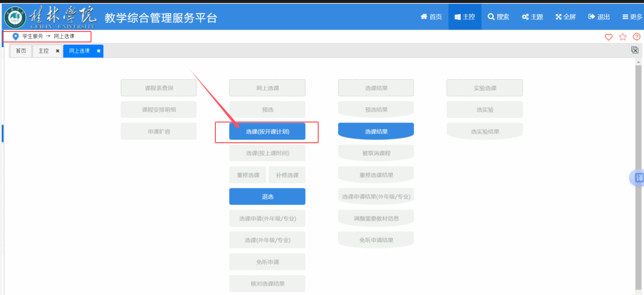Screen dimensions: 644x295
Task: Open the 主题 theme menu
Action: [x=532, y=17]
